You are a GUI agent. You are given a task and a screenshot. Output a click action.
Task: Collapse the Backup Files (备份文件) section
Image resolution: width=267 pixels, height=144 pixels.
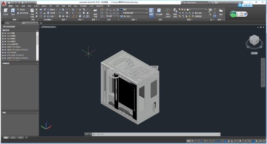pyautogui.click(x=37, y=30)
